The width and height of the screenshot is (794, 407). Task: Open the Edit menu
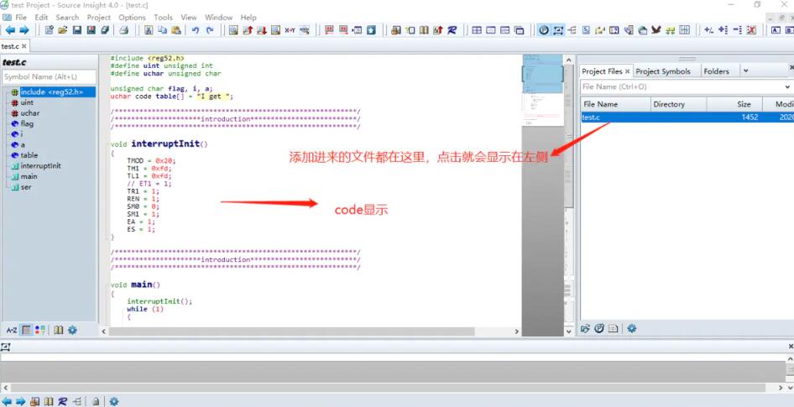click(41, 18)
